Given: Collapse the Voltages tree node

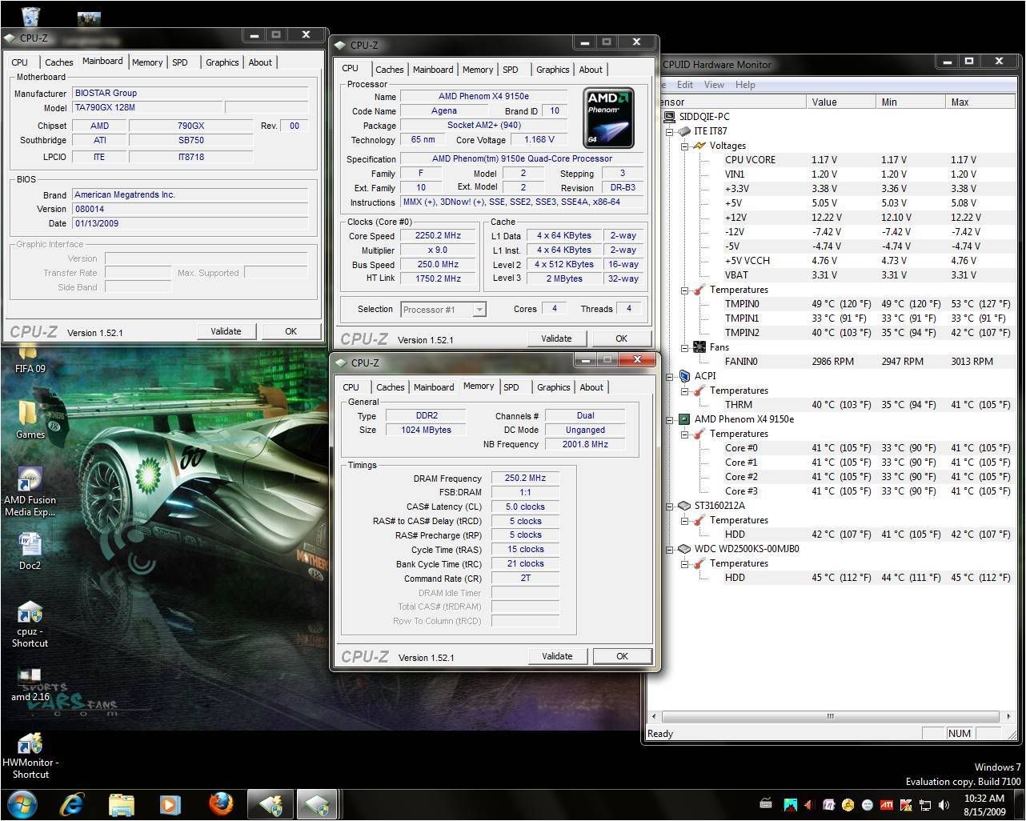Looking at the screenshot, I should pos(685,146).
